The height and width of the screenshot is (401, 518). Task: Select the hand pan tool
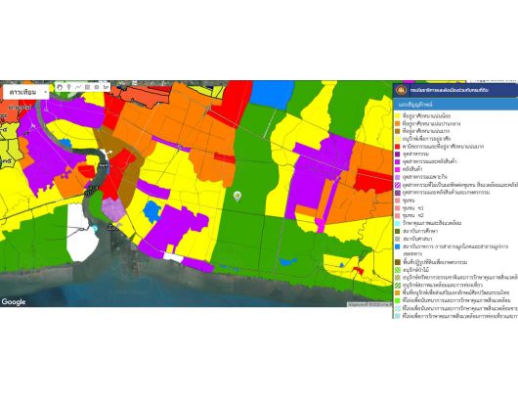click(x=60, y=87)
